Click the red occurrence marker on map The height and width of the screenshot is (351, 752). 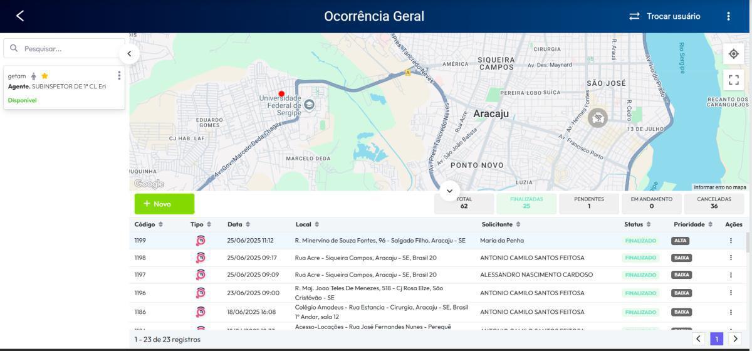point(281,93)
